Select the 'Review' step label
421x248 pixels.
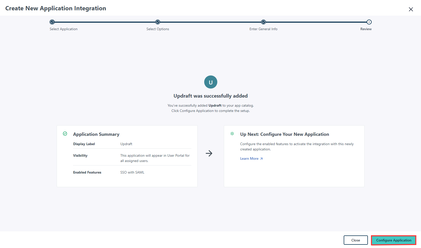click(366, 29)
